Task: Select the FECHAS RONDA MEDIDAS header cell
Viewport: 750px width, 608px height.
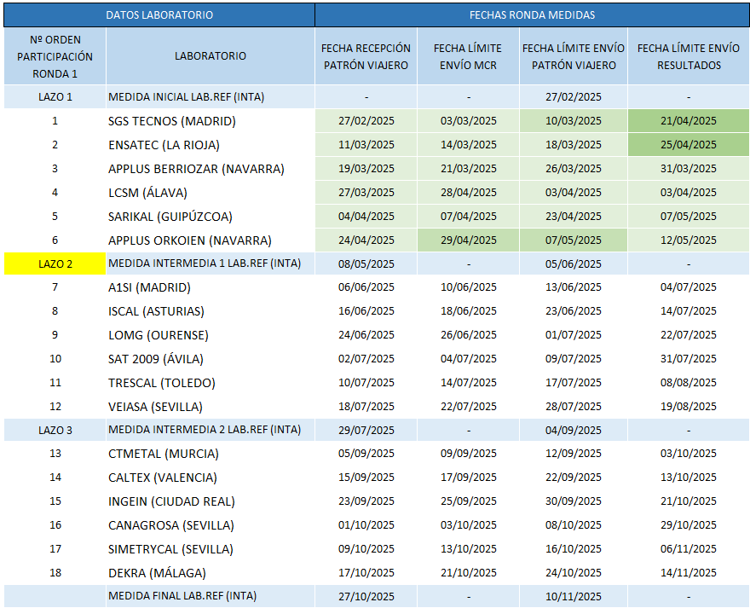Action: coord(532,14)
